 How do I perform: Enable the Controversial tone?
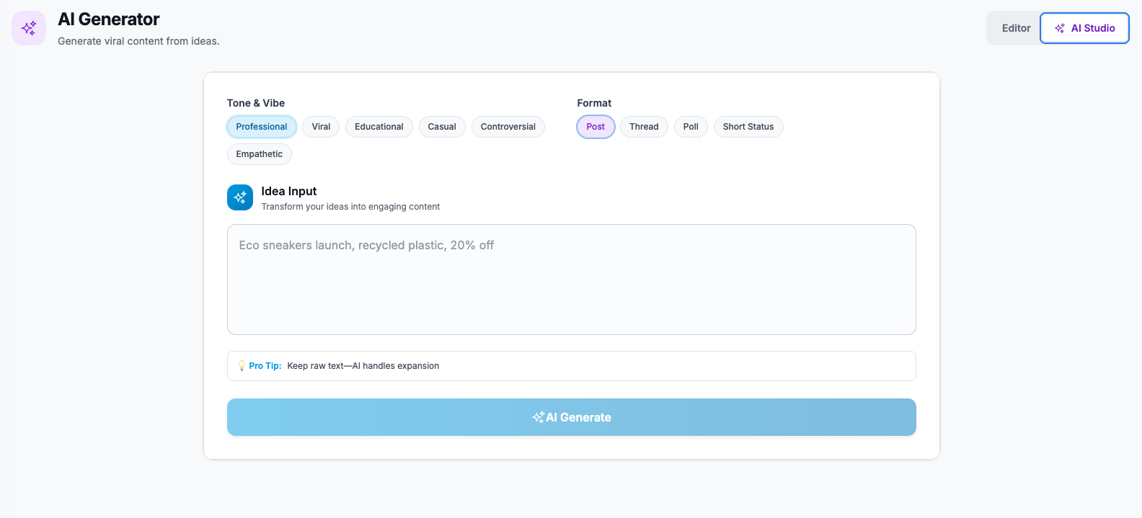(508, 127)
